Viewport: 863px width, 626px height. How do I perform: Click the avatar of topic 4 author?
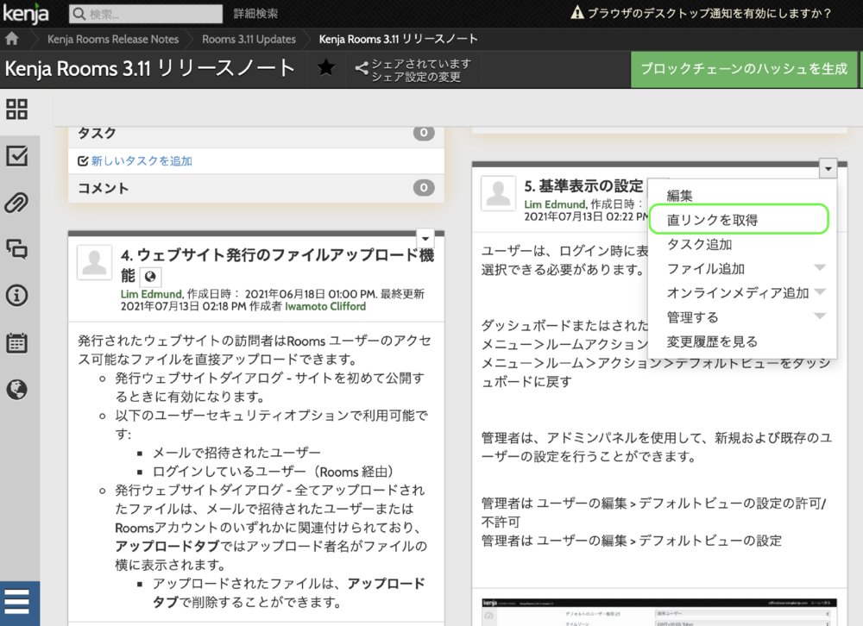(x=94, y=262)
